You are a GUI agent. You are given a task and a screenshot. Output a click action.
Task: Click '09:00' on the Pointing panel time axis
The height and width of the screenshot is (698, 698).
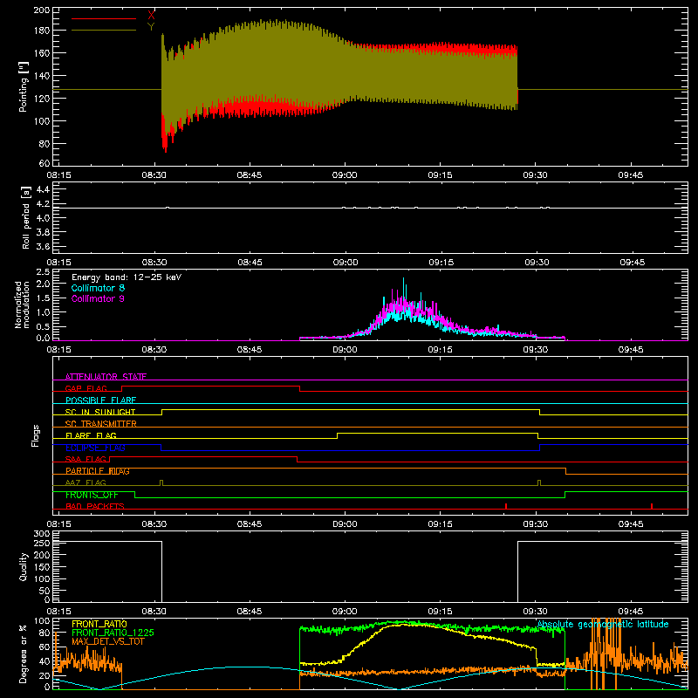click(345, 175)
